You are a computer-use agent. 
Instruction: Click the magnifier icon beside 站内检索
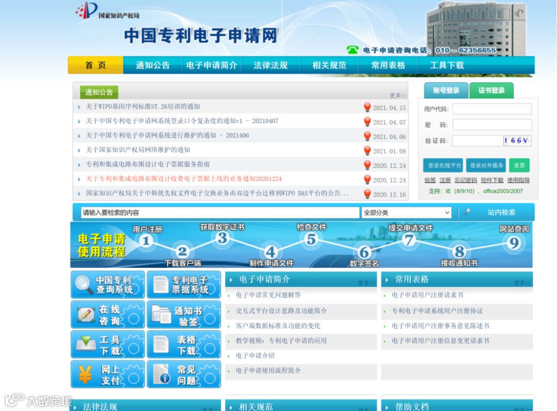(x=467, y=212)
